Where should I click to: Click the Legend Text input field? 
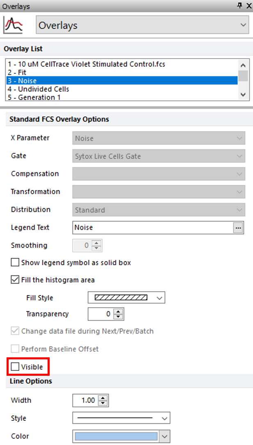(x=153, y=227)
